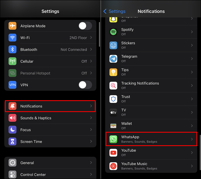The height and width of the screenshot is (179, 201).
Task: Tap the green Cellular antenna icon
Action: point(12,61)
